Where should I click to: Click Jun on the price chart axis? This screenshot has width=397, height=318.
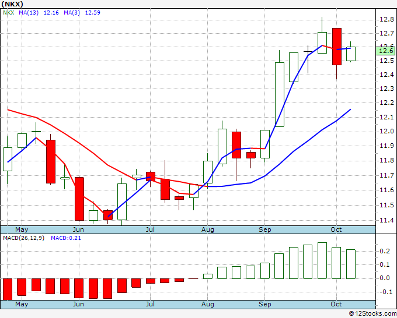(78, 230)
